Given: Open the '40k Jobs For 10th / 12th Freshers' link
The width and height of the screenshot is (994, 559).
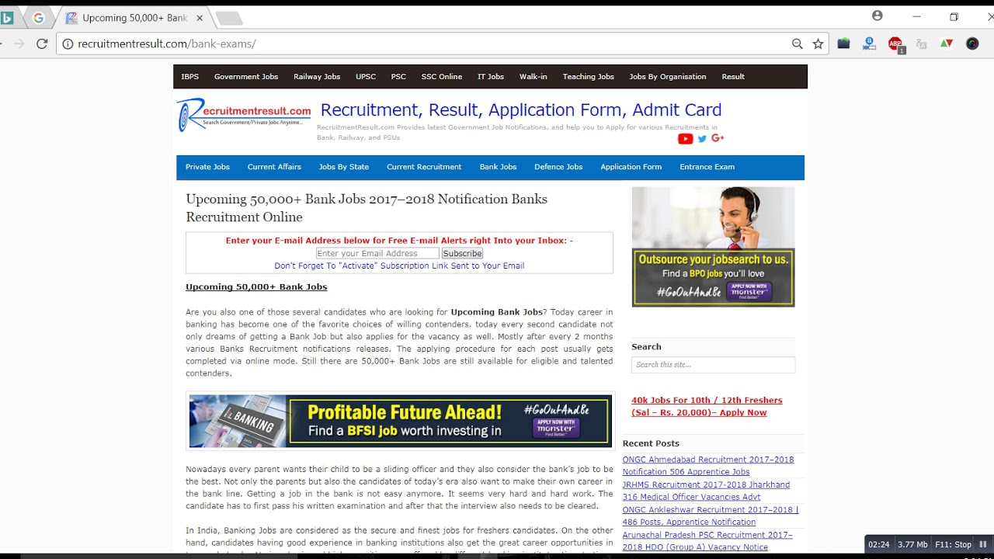Looking at the screenshot, I should point(707,406).
